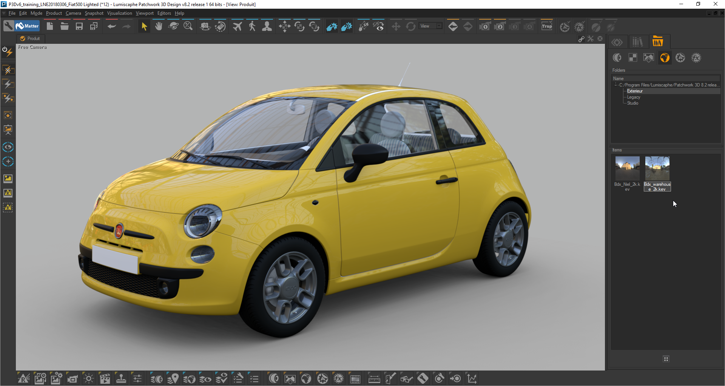Toggle the link icon above viewport
The height and width of the screenshot is (386, 725).
[x=582, y=39]
